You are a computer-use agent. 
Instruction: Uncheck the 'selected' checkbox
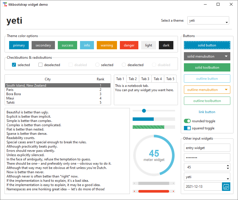click(x=14, y=65)
